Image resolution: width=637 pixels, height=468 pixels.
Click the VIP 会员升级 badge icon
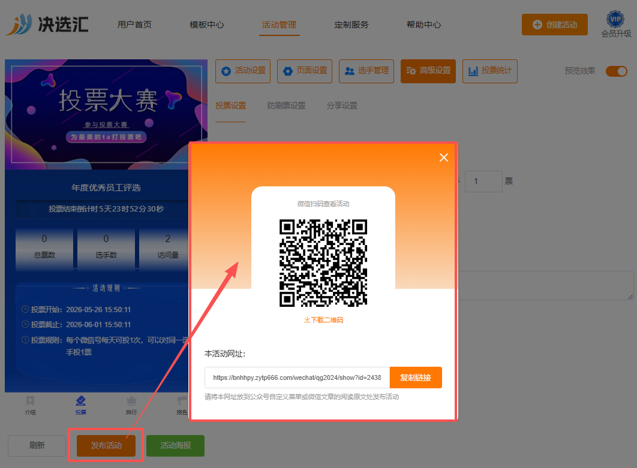(x=615, y=19)
